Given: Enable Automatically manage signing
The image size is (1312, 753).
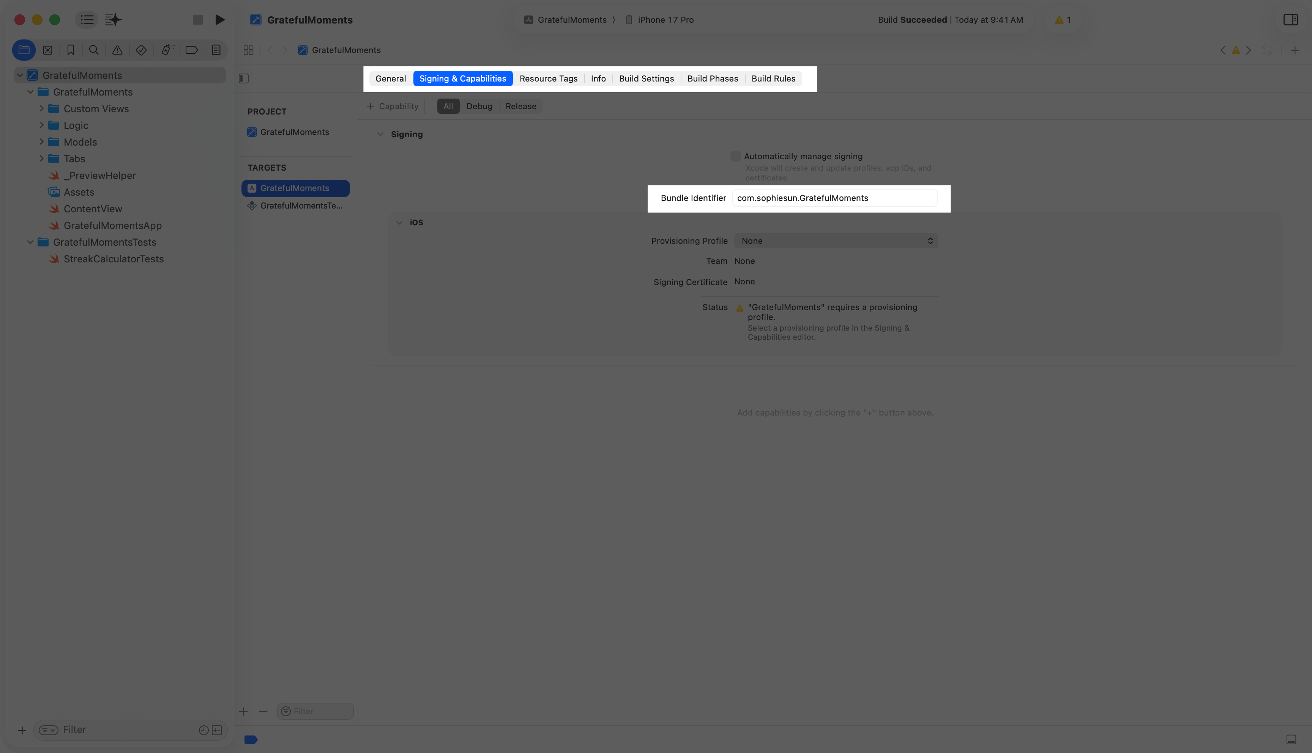Looking at the screenshot, I should 735,156.
